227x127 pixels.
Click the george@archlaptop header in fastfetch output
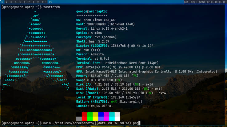(x=92, y=11)
